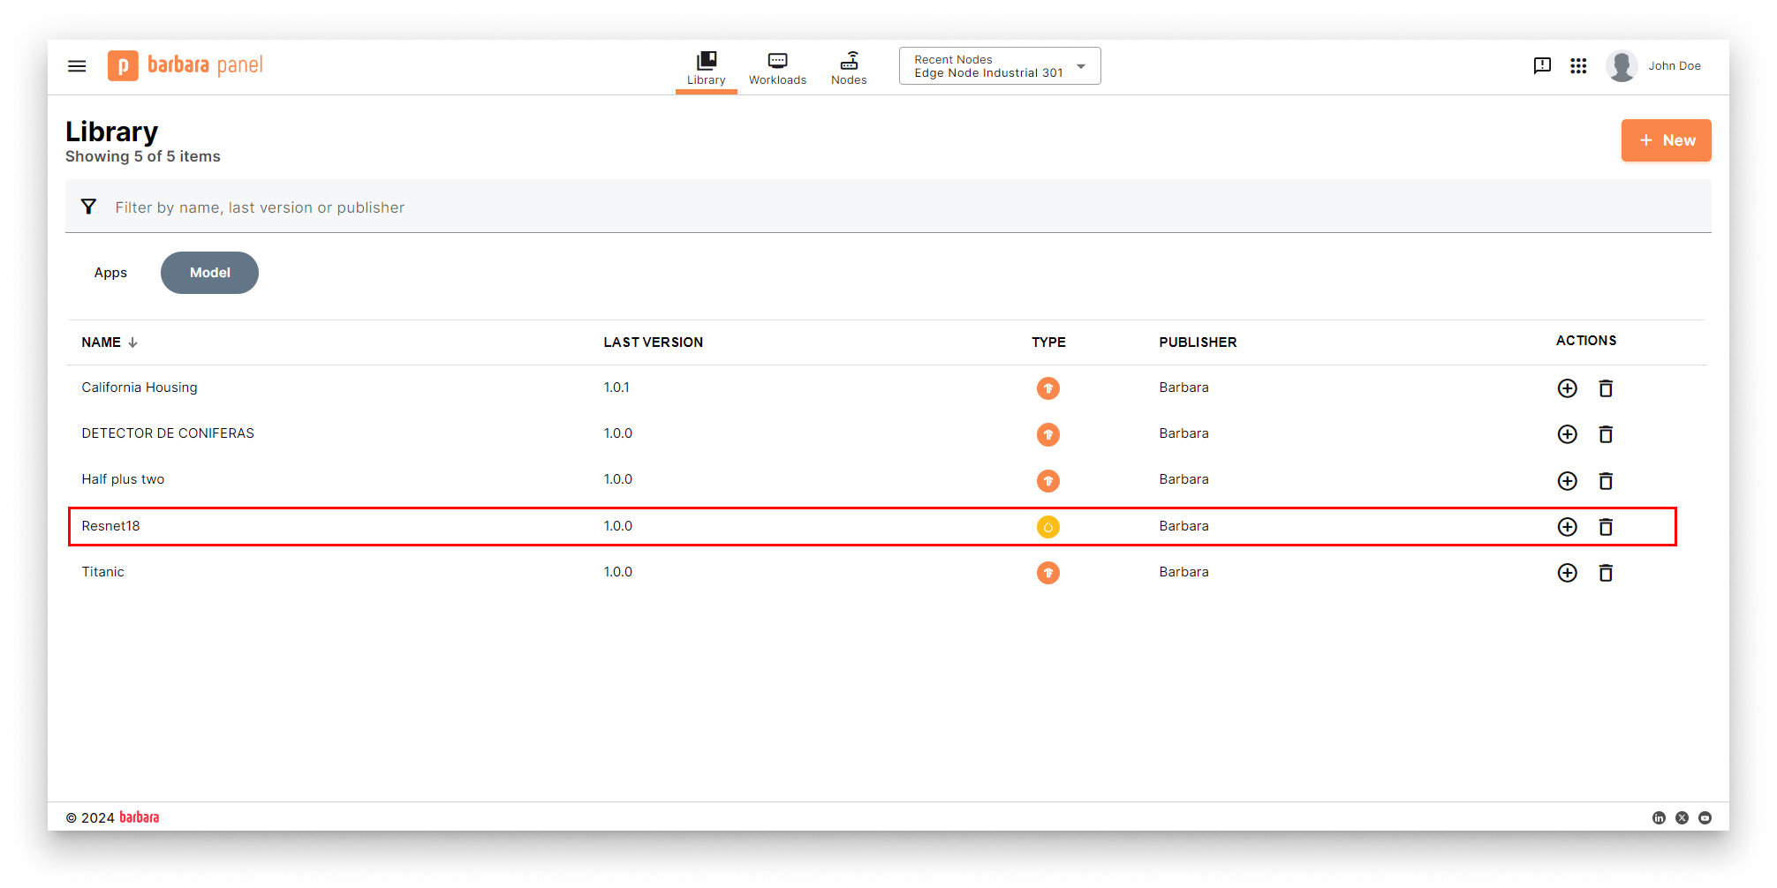The height and width of the screenshot is (888, 1777).
Task: Click the New button
Action: (x=1666, y=140)
